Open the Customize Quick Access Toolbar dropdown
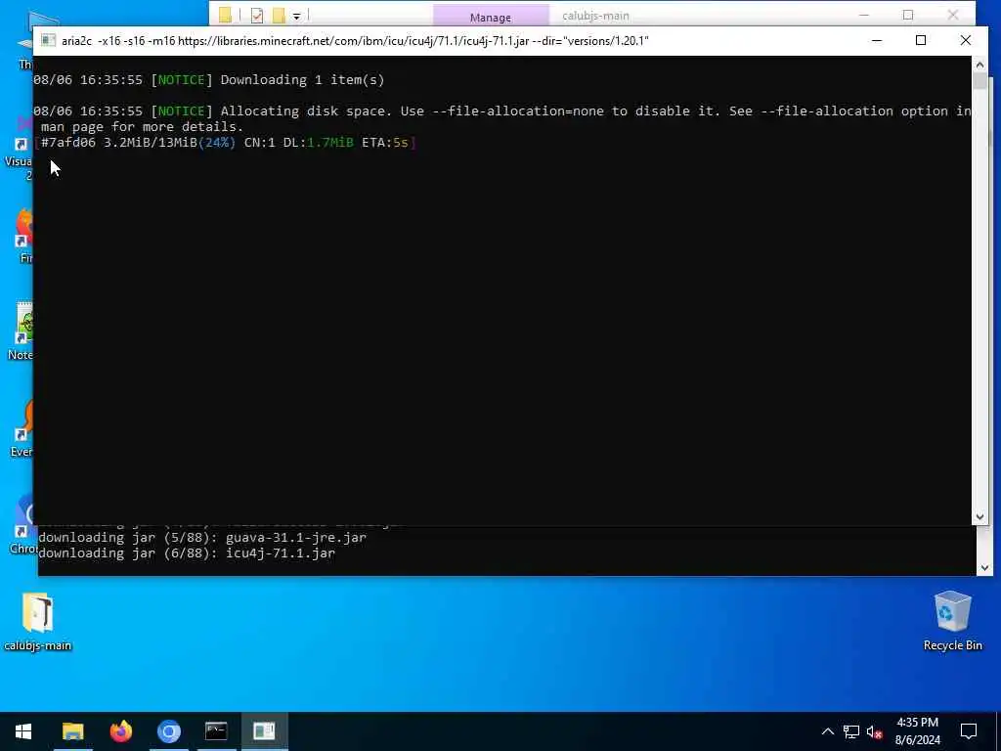Viewport: 1001px width, 751px height. pyautogui.click(x=297, y=16)
